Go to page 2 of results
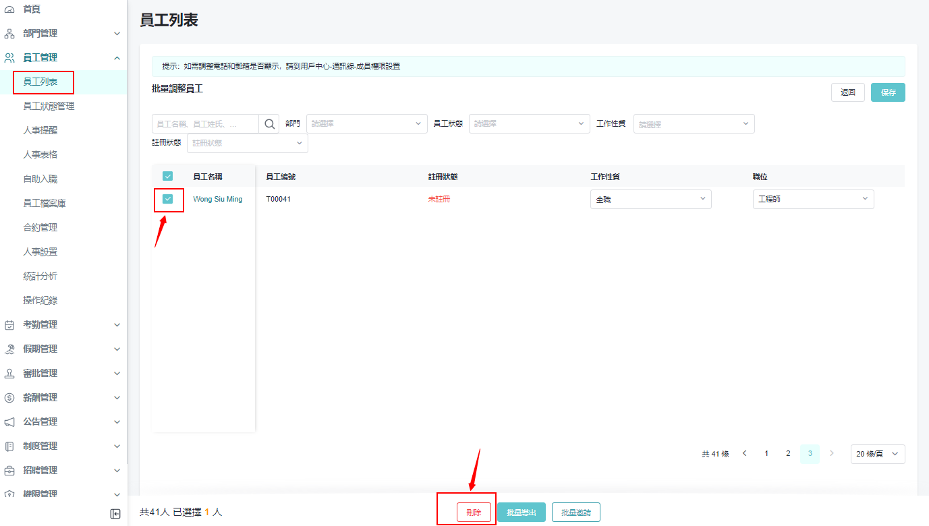Image resolution: width=929 pixels, height=526 pixels. tap(788, 454)
